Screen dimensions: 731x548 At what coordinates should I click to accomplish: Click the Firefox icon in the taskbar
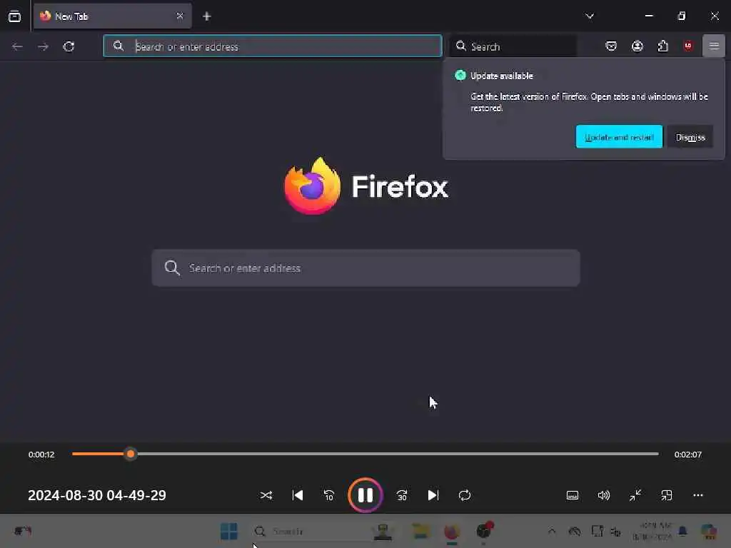pyautogui.click(x=452, y=531)
